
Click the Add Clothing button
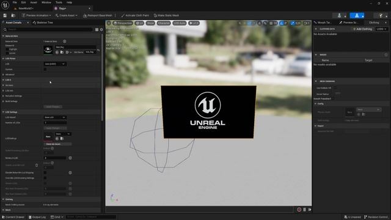[x=362, y=29]
